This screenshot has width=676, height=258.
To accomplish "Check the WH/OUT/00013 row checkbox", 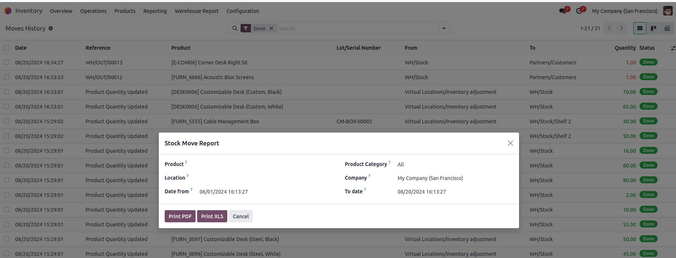I will tap(7, 63).
